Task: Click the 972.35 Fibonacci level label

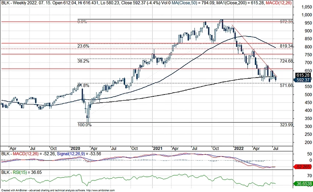Action: click(286, 22)
